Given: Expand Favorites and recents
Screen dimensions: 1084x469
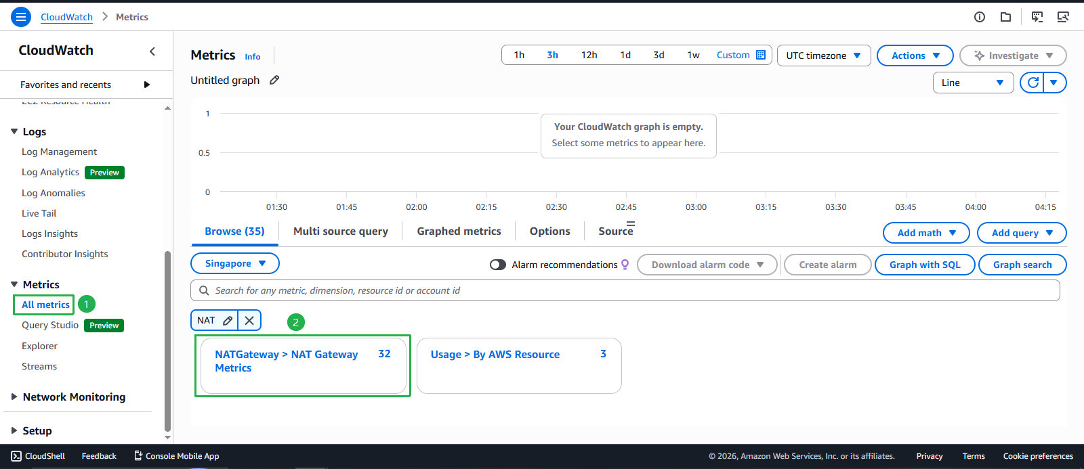Looking at the screenshot, I should tap(147, 85).
